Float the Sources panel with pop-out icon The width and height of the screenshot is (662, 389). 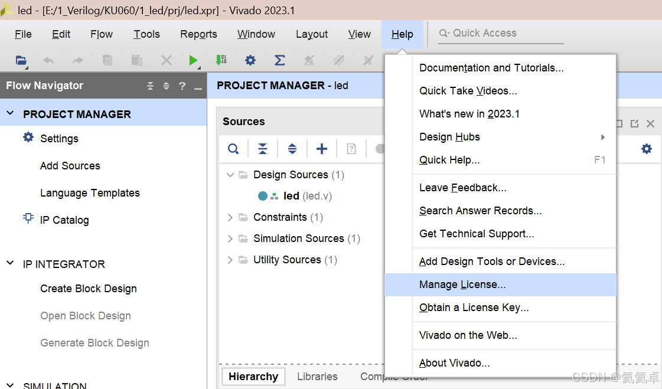[634, 123]
